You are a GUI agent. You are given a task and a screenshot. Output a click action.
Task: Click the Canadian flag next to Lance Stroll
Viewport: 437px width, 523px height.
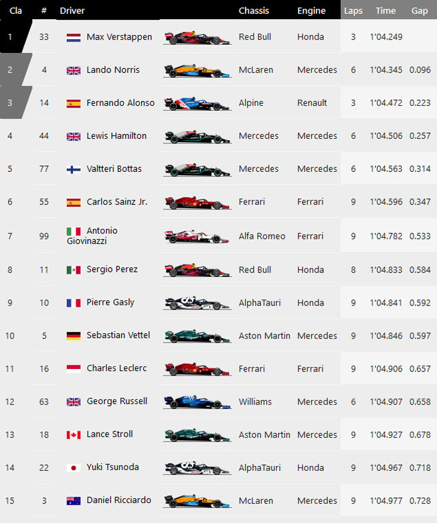point(73,435)
